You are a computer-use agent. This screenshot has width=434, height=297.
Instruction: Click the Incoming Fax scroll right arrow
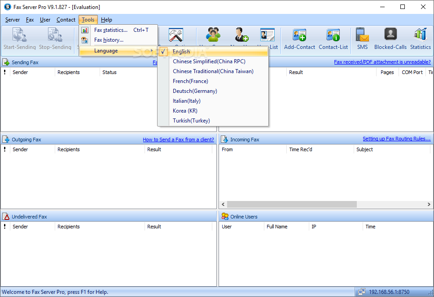coord(429,204)
